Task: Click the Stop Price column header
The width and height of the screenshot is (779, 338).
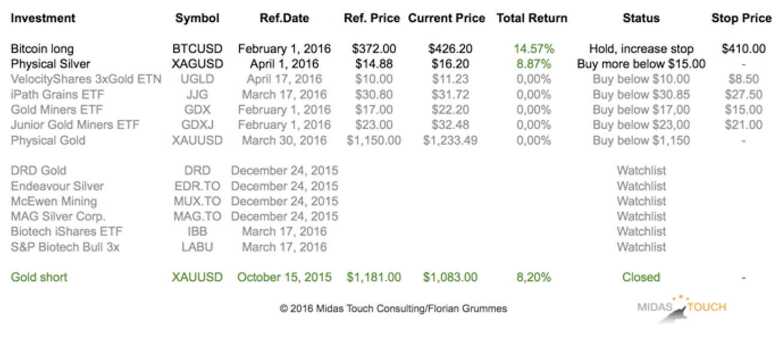Action: [x=741, y=19]
